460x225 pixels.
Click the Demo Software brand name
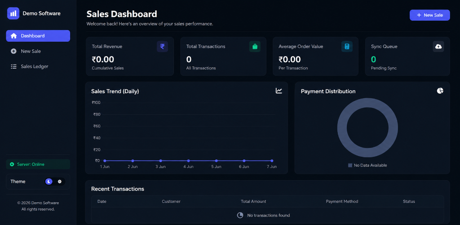click(41, 13)
